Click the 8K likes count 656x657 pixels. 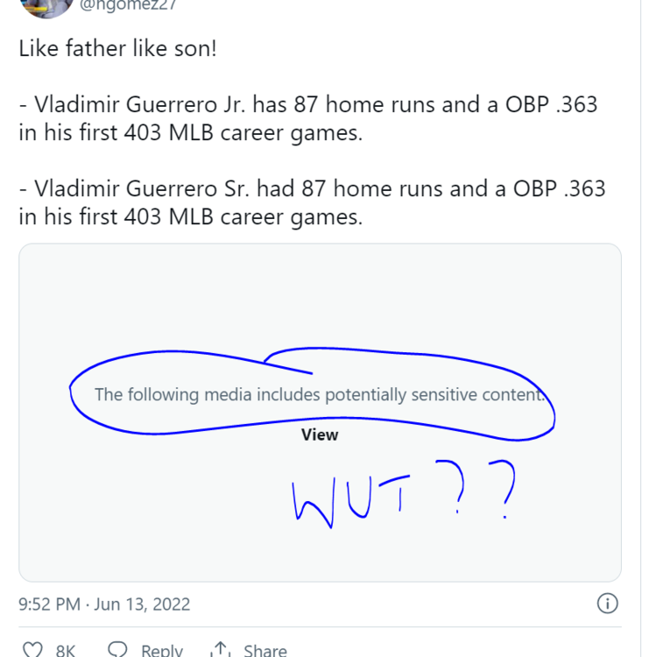tap(66, 651)
